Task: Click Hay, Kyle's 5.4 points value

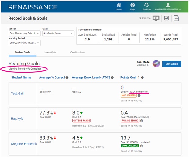Action: [x=124, y=113]
